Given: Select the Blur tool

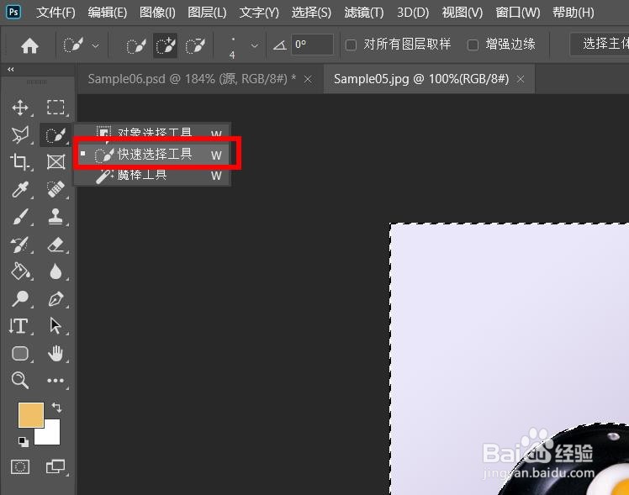Looking at the screenshot, I should pos(55,271).
